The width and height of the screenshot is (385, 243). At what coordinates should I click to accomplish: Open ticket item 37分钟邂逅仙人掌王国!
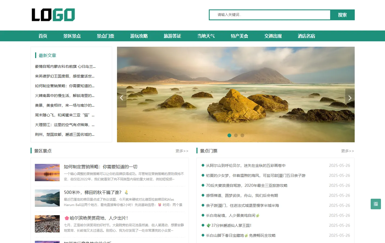[229, 225]
